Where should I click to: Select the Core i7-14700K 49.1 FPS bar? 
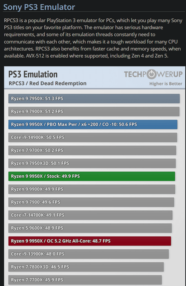pyautogui.click(x=90, y=215)
